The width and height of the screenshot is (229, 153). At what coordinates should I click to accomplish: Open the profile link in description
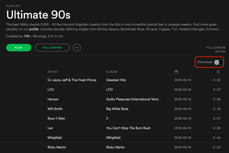click(34, 29)
